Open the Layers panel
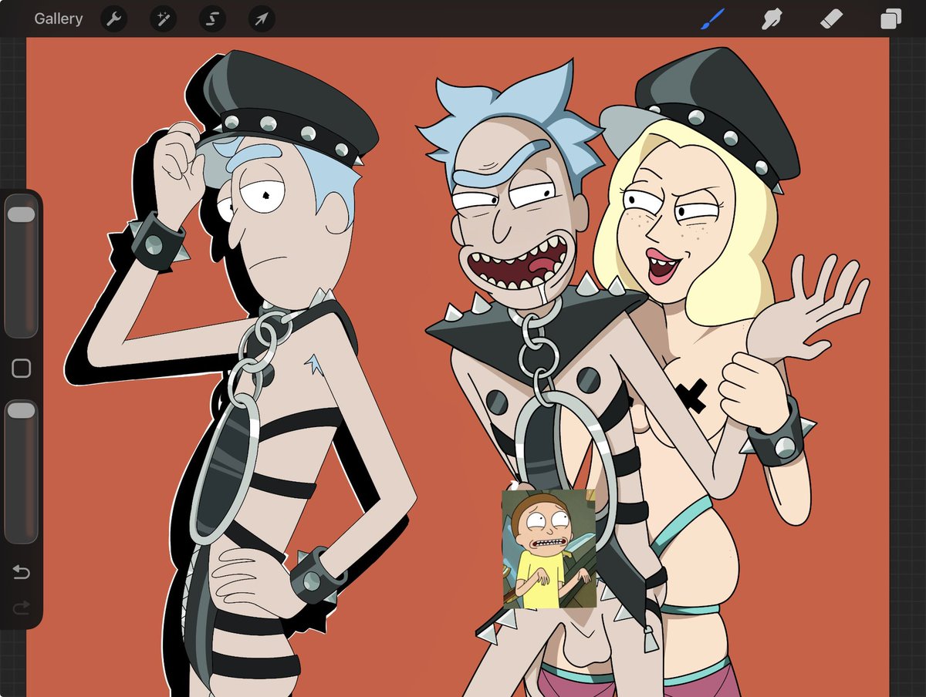The height and width of the screenshot is (697, 926). pyautogui.click(x=891, y=19)
